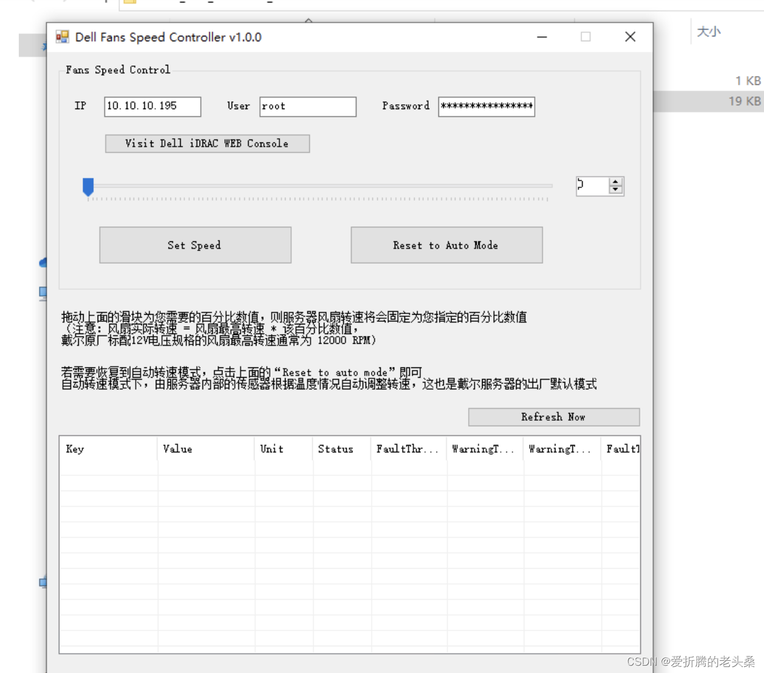Click the blue fan speed slider thumb

pyautogui.click(x=88, y=187)
